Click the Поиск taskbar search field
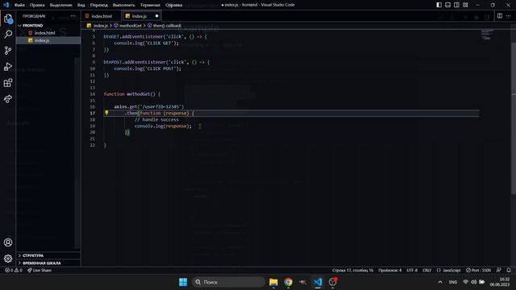516x290 pixels. (x=228, y=282)
